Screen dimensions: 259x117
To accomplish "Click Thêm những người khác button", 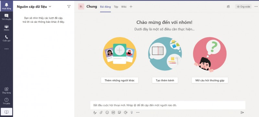I will click(119, 80).
